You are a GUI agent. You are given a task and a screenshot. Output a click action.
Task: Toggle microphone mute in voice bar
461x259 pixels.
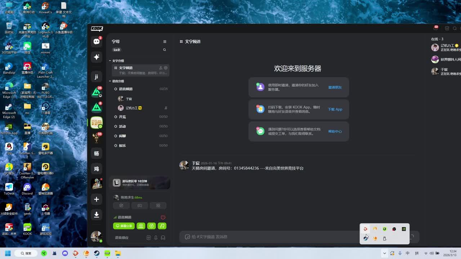[x=156, y=238]
